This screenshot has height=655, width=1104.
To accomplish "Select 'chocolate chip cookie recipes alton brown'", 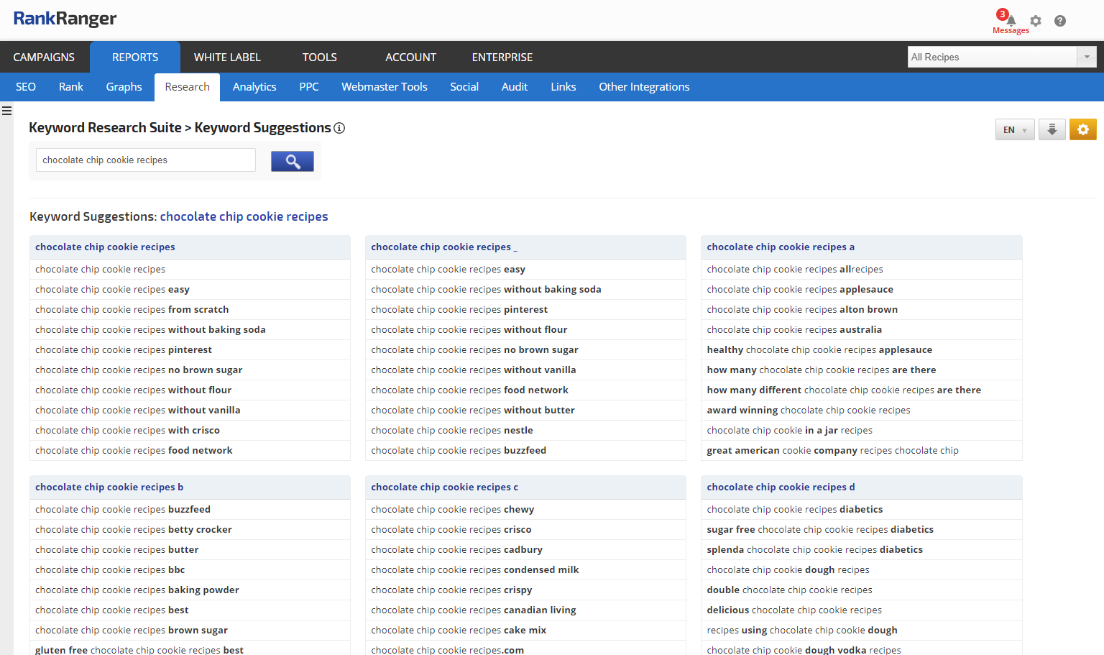I will (801, 310).
